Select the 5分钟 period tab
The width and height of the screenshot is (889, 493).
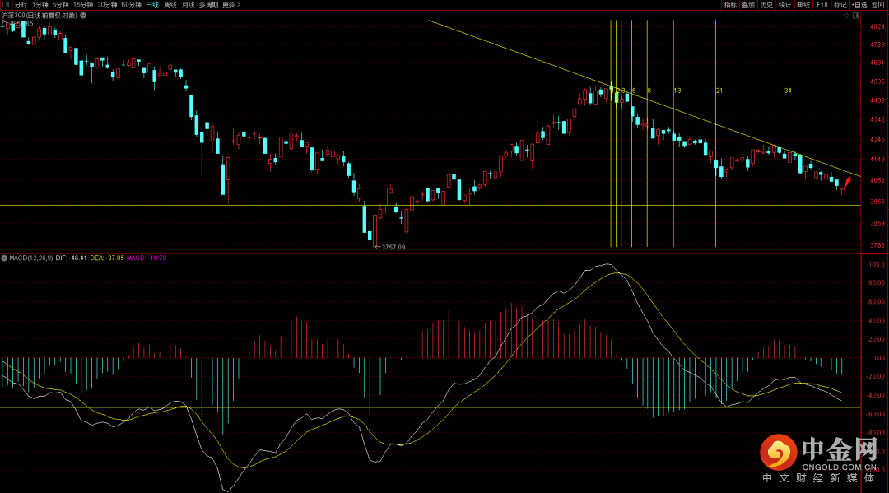coord(61,5)
